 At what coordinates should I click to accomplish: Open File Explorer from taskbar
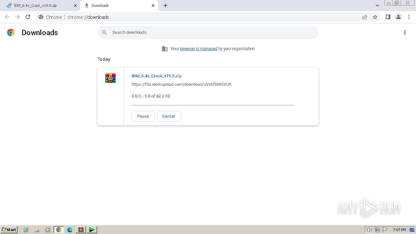click(x=37, y=230)
